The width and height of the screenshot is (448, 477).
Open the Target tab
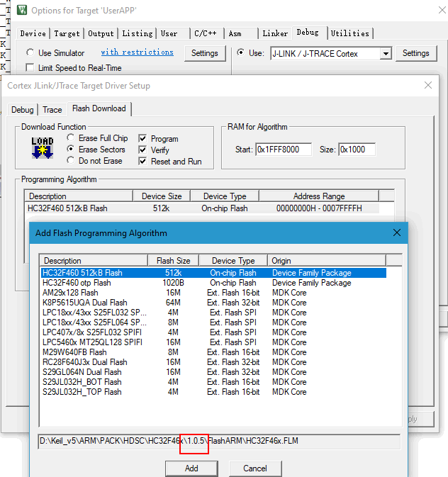[67, 33]
